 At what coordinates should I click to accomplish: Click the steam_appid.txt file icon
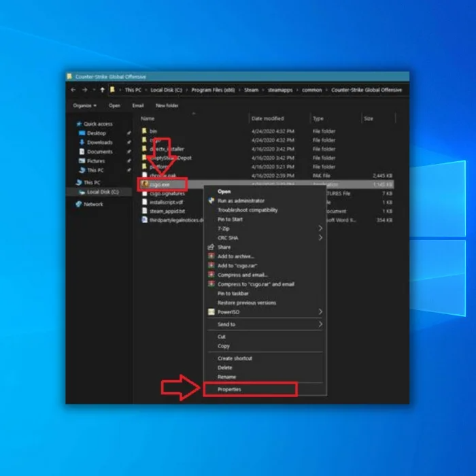tap(144, 211)
